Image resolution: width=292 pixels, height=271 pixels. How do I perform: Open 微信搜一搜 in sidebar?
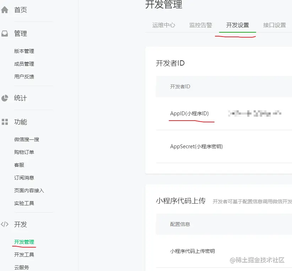27,139
